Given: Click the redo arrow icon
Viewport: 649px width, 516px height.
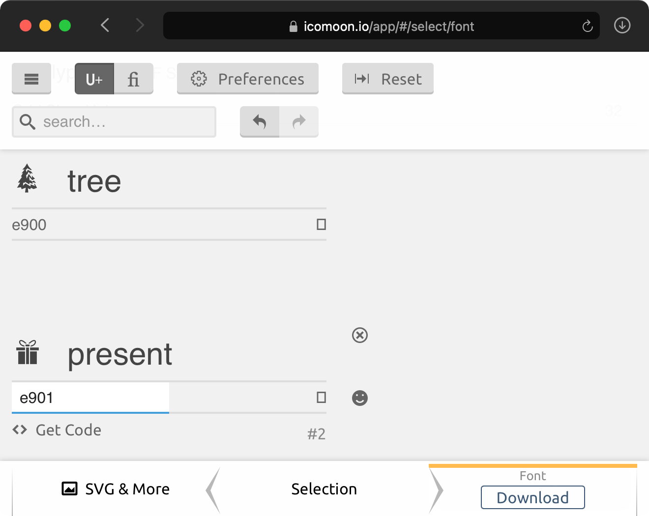Looking at the screenshot, I should click(x=299, y=121).
